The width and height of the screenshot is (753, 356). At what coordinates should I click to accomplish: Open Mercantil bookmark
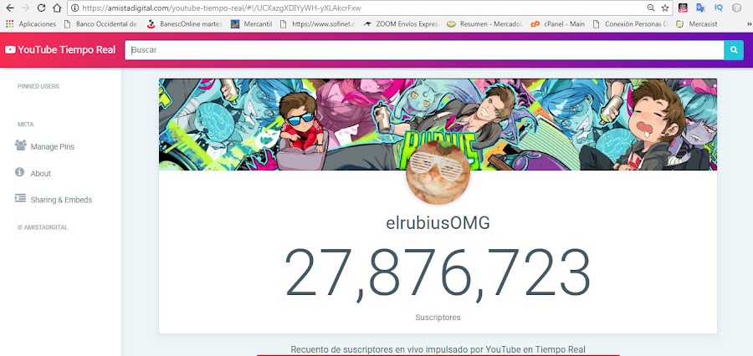[x=252, y=23]
